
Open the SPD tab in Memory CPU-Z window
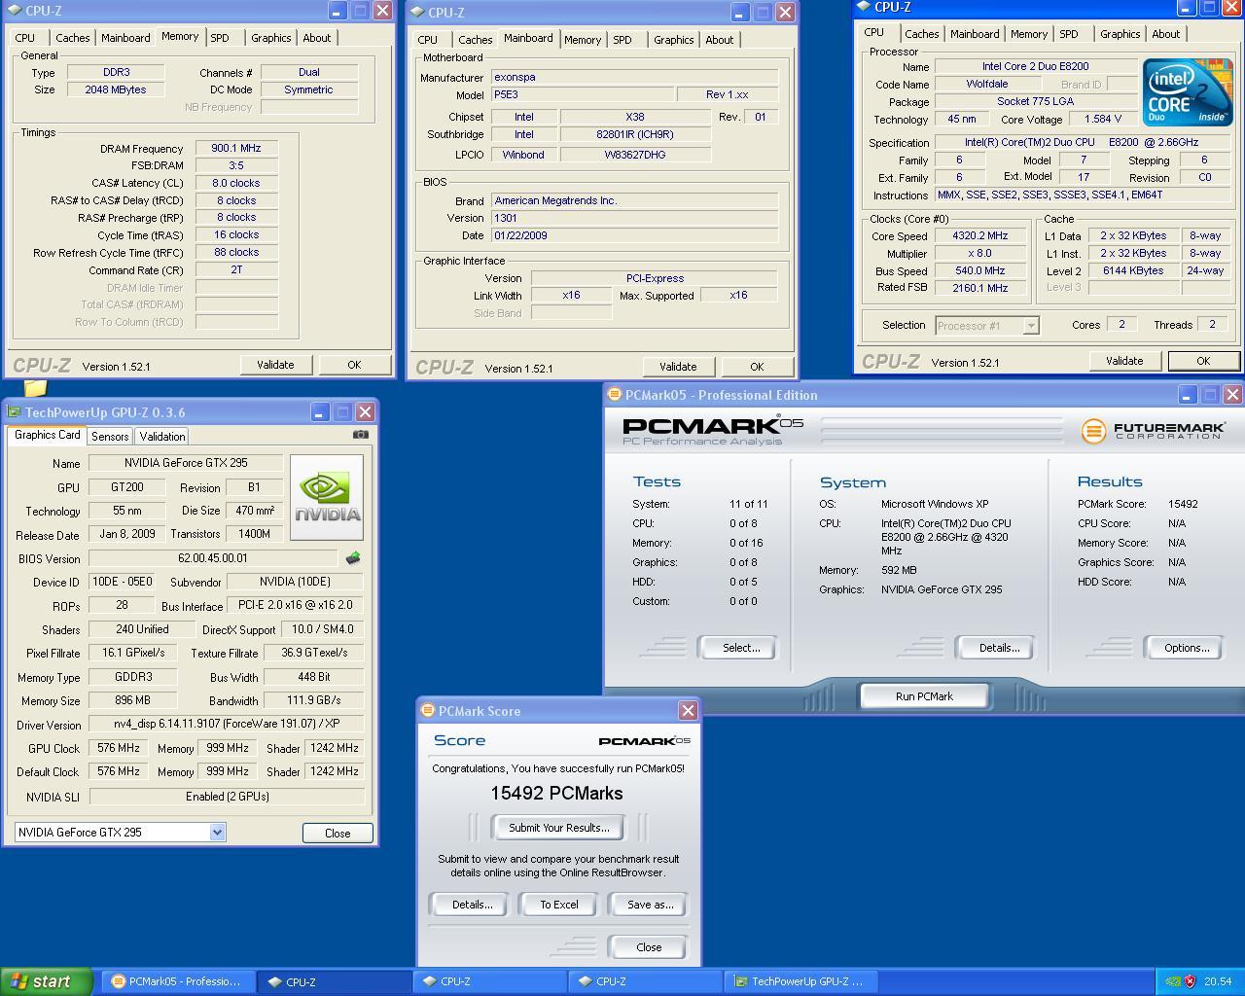coord(221,38)
